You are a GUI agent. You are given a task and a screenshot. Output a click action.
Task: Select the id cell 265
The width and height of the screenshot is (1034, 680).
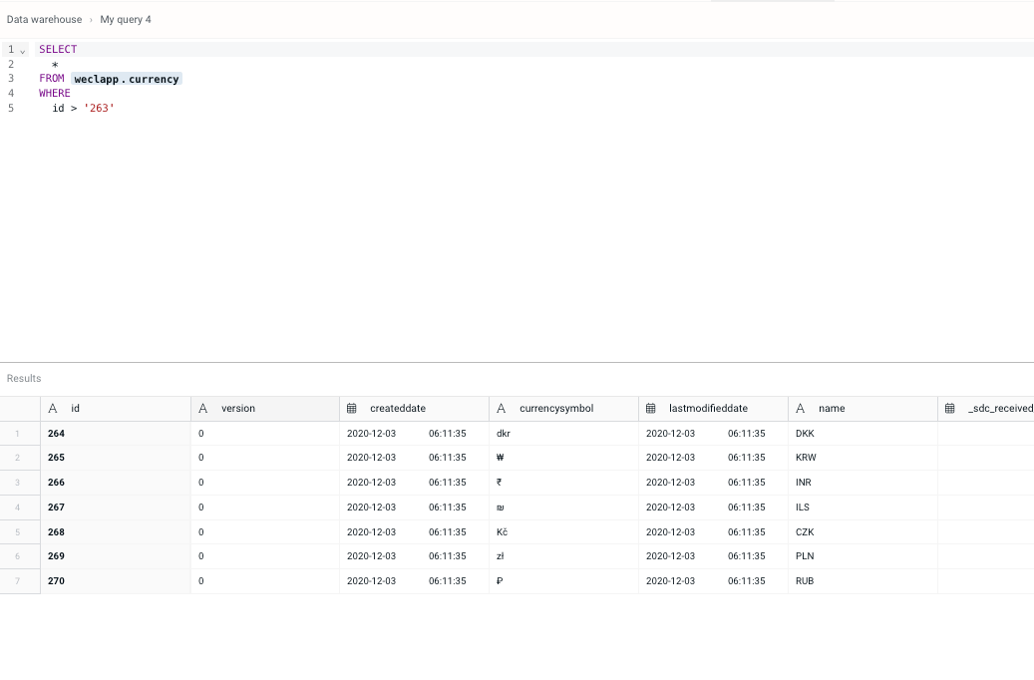pos(116,458)
